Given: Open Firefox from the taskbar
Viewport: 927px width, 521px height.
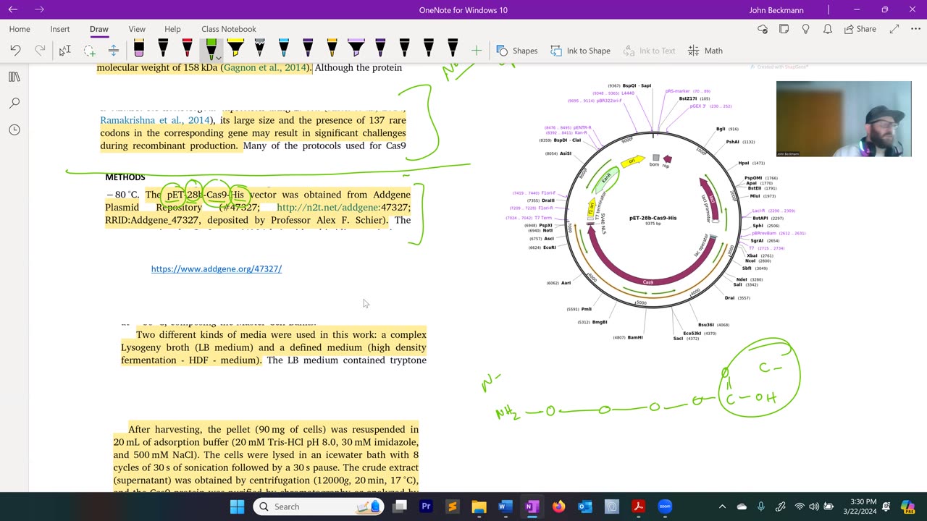Looking at the screenshot, I should tap(558, 507).
